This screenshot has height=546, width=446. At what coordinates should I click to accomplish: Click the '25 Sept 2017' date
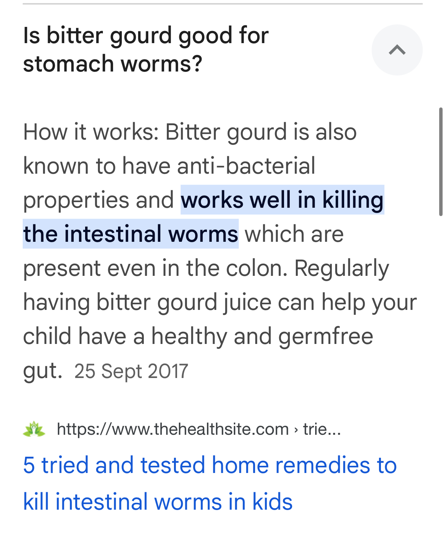[131, 371]
